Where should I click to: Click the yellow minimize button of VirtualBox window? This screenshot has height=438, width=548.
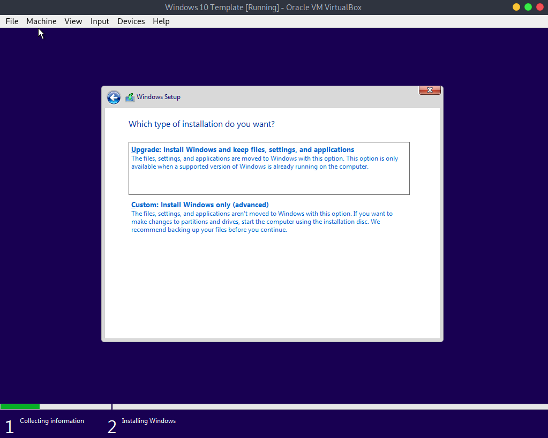pyautogui.click(x=516, y=7)
